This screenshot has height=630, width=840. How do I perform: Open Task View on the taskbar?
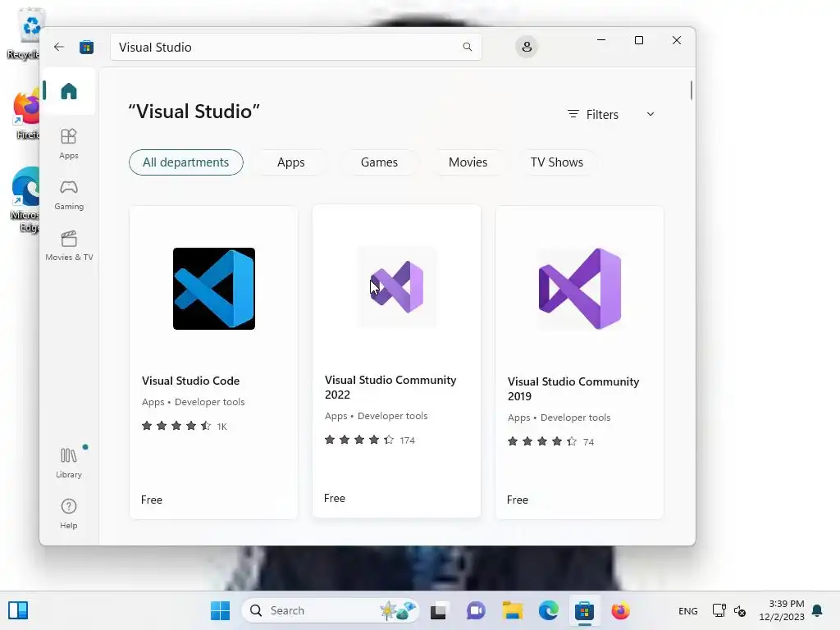click(438, 610)
